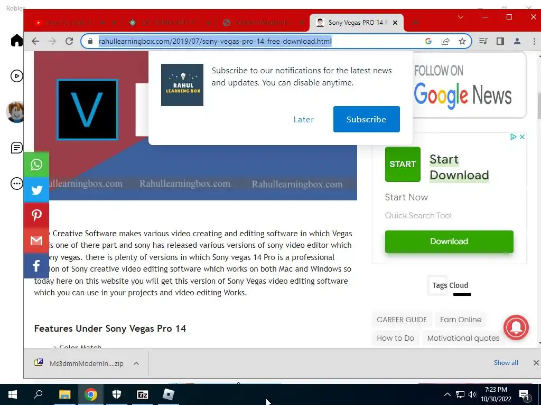Share the page via Pinterest icon
The image size is (541, 405).
pos(36,215)
